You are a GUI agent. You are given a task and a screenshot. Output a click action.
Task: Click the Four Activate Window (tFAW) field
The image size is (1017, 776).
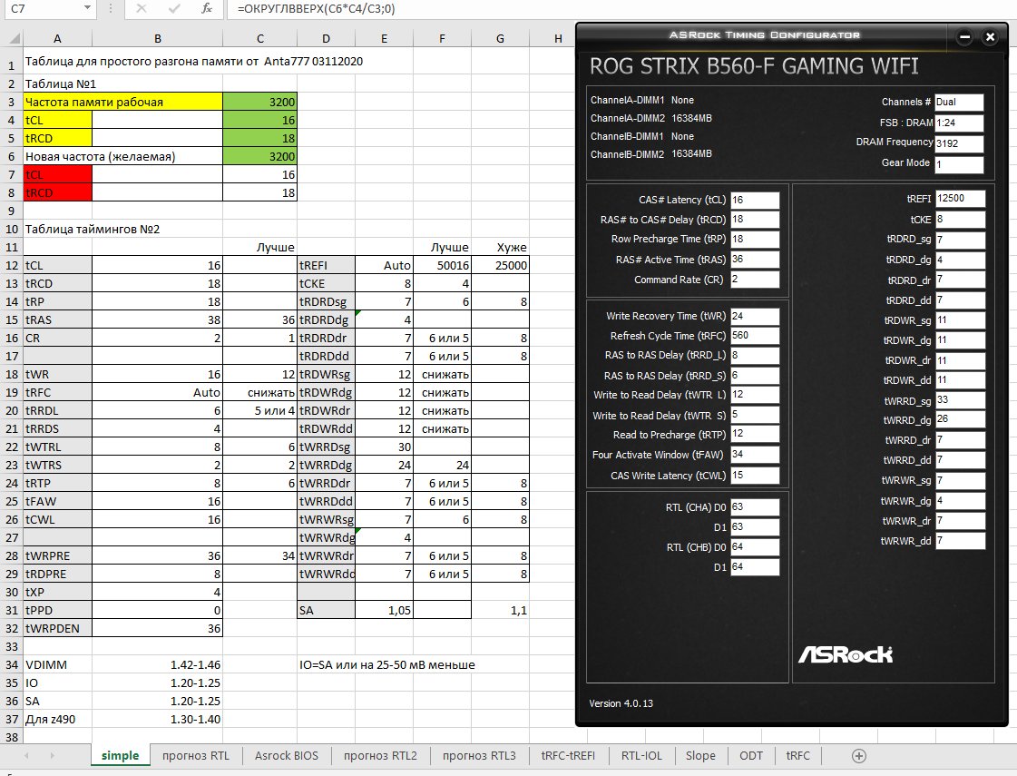tap(755, 455)
